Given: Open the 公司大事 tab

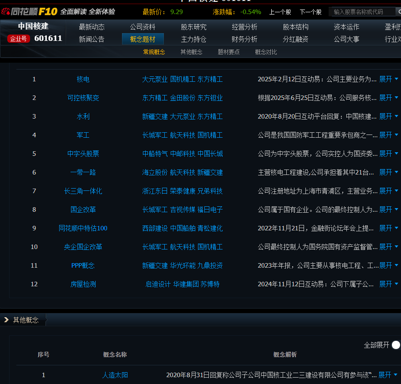Looking at the screenshot, I should click(x=346, y=39).
